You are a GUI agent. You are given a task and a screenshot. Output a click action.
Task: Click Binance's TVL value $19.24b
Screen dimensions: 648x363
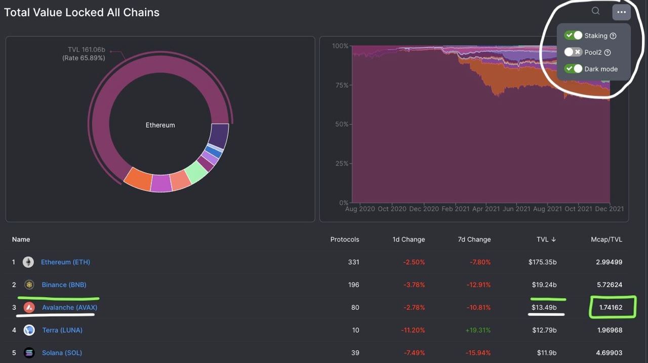(x=544, y=285)
